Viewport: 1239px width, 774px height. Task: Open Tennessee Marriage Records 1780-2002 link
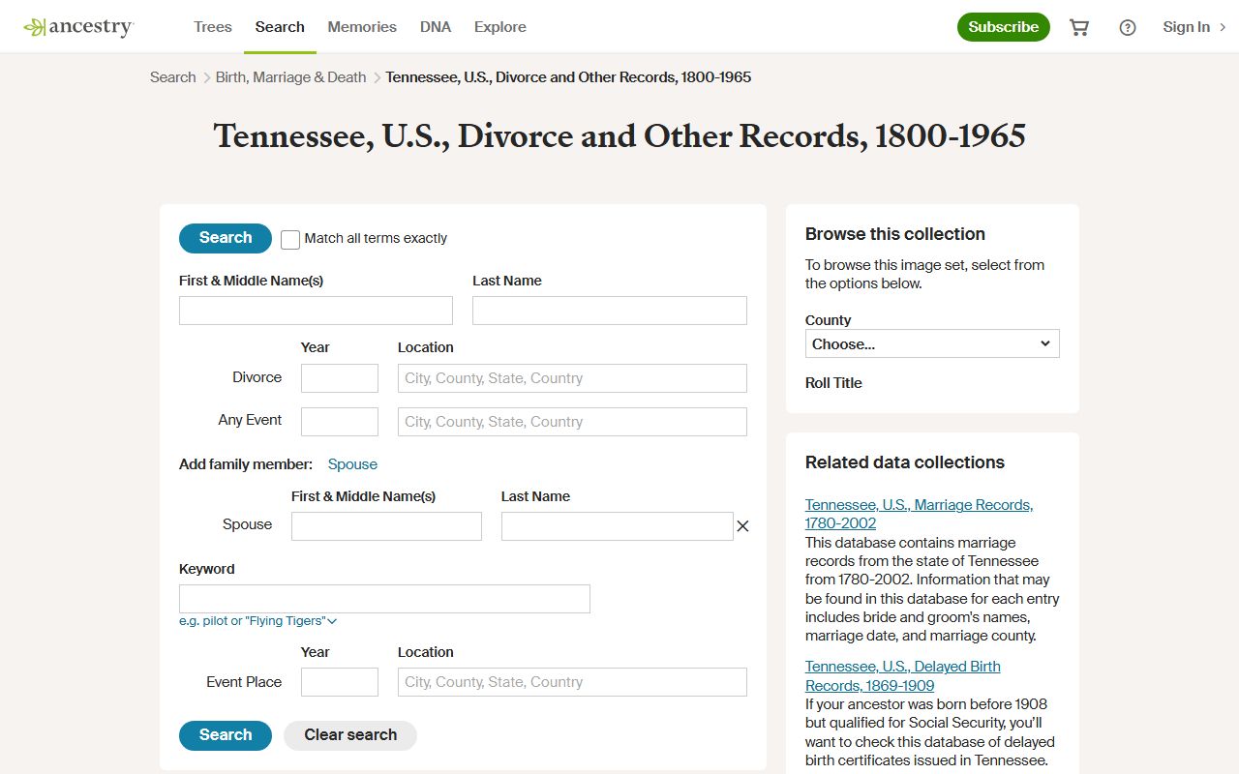coord(919,514)
